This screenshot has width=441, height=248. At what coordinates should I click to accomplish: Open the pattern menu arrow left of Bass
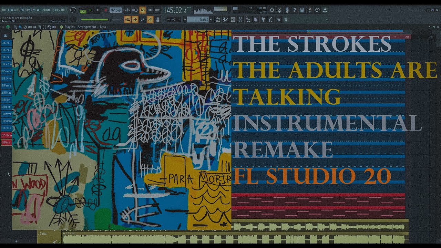point(185,20)
